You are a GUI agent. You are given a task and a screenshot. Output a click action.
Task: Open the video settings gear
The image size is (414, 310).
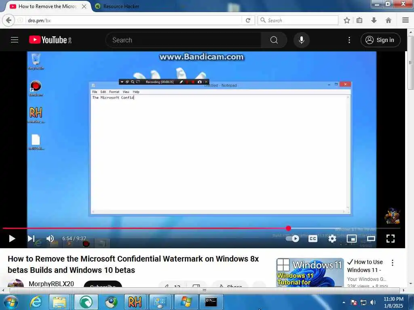(332, 239)
